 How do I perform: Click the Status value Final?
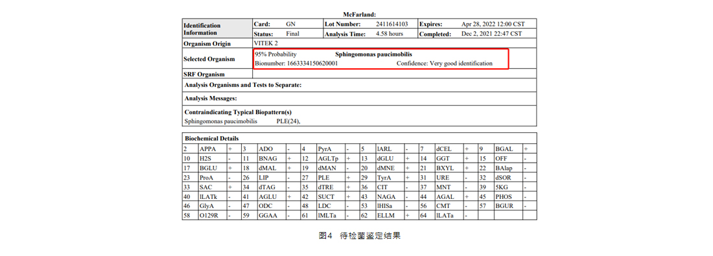[x=292, y=34]
